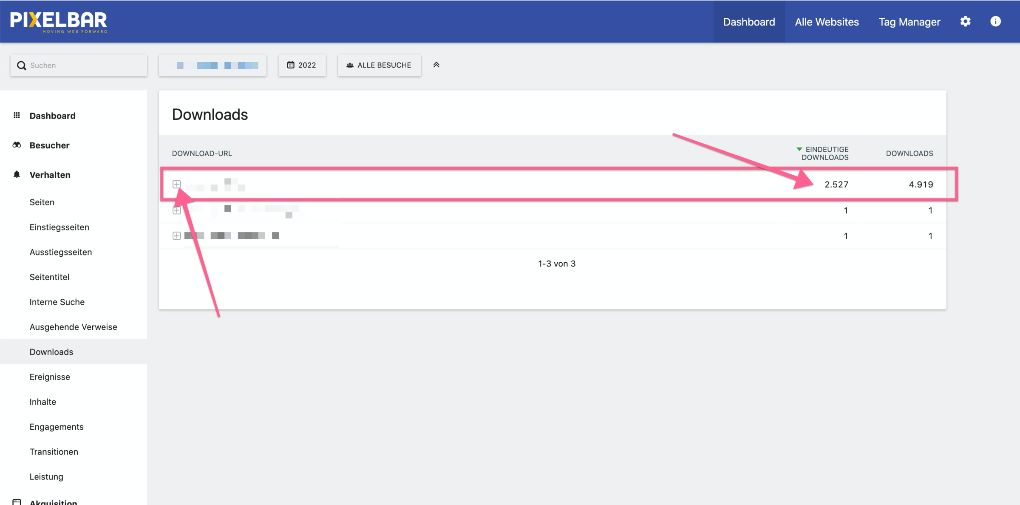Viewport: 1020px width, 505px height.
Task: Expand the third download URL row
Action: coord(177,236)
